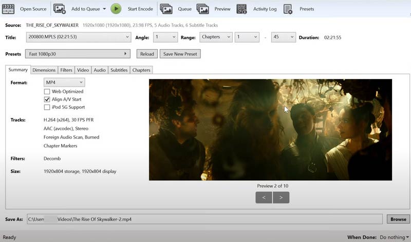This screenshot has height=242, width=411.
Task: Click the Preview pictures icon
Action: [202, 9]
